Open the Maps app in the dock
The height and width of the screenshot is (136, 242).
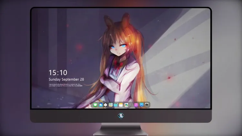click(110, 105)
